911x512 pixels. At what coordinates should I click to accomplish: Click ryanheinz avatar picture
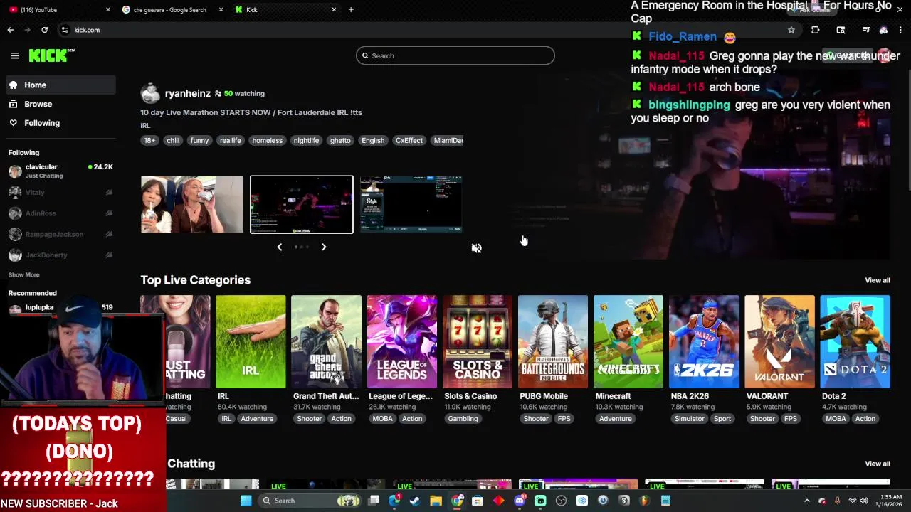(x=150, y=93)
